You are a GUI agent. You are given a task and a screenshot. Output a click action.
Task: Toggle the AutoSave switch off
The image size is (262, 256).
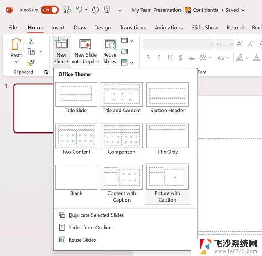point(50,10)
